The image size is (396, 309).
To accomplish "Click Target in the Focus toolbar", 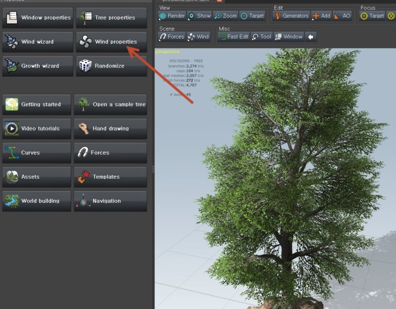I will coord(372,16).
